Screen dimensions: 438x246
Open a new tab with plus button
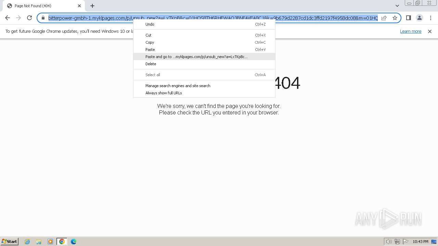(92, 6)
